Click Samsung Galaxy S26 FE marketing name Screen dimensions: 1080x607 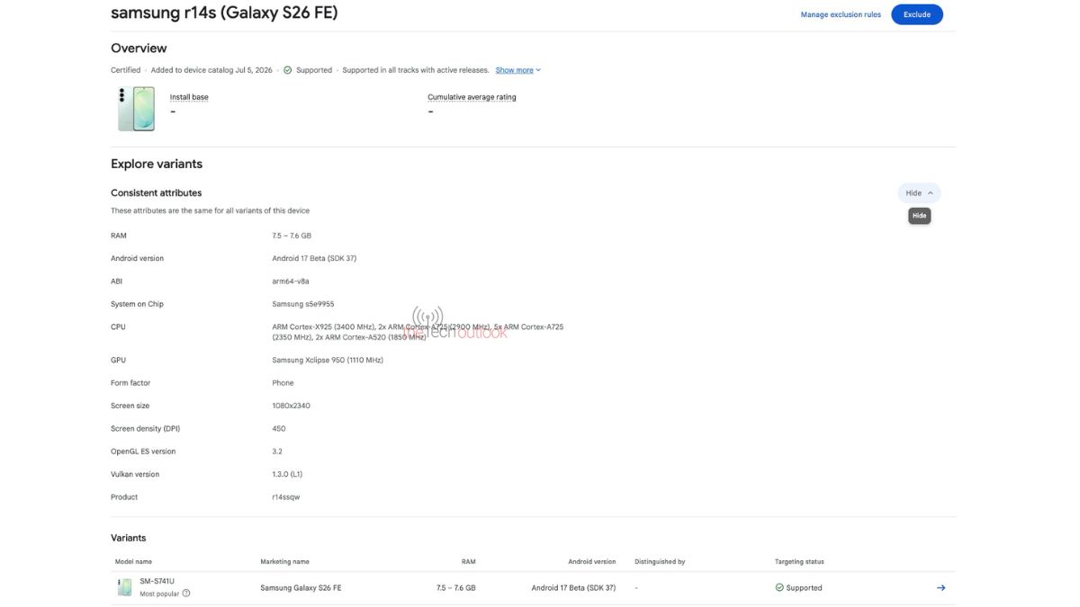(301, 588)
